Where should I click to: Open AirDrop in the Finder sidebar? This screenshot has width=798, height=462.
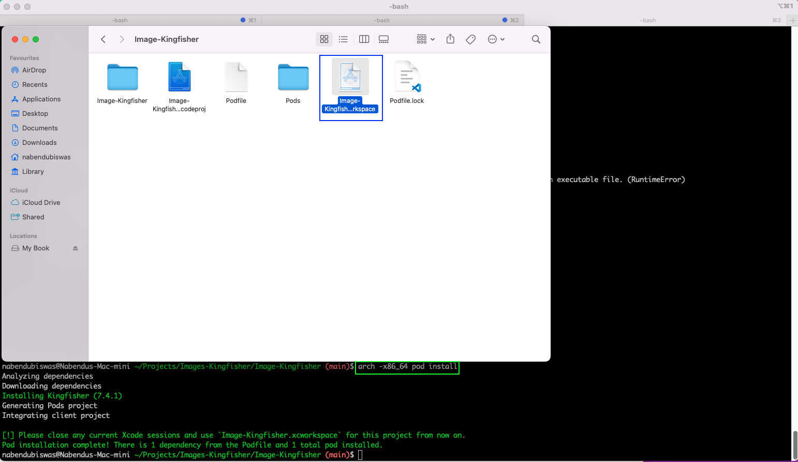click(34, 70)
